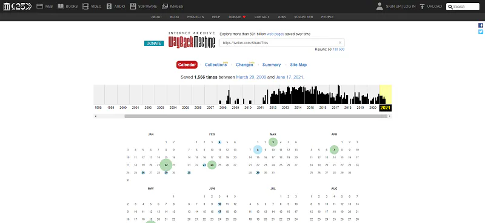
Task: Open the Web section icon
Action: click(39, 6)
